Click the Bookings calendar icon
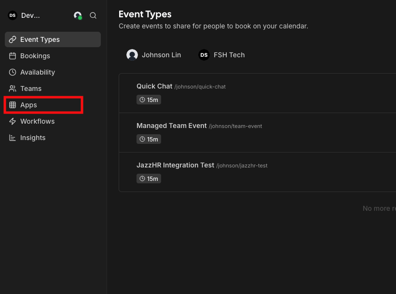Viewport: 396px width, 294px height. 13,56
